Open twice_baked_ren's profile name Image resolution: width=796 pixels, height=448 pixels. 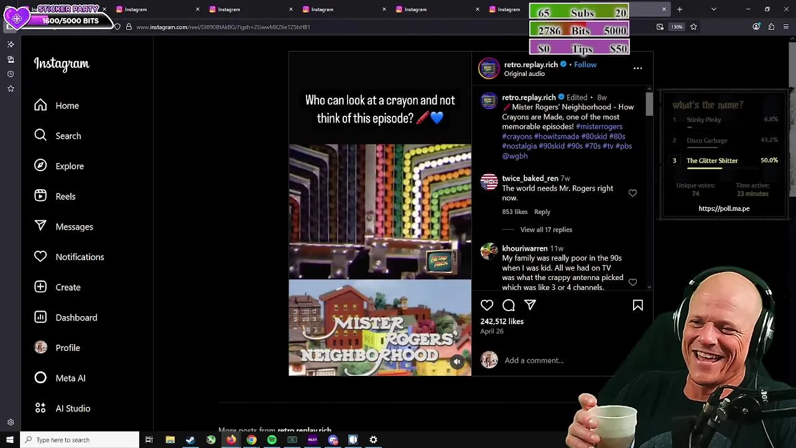(530, 179)
